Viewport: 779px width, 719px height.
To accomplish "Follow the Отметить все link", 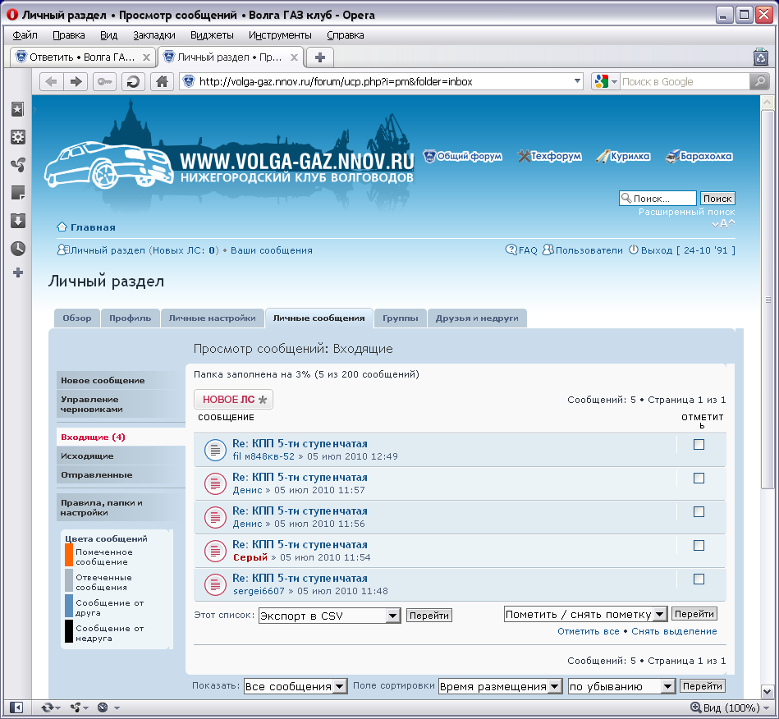I will pos(588,631).
